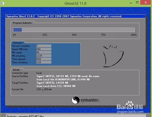Click the ghost mascot drawing
Screen dimensions: 152x117
pyautogui.click(x=114, y=56)
